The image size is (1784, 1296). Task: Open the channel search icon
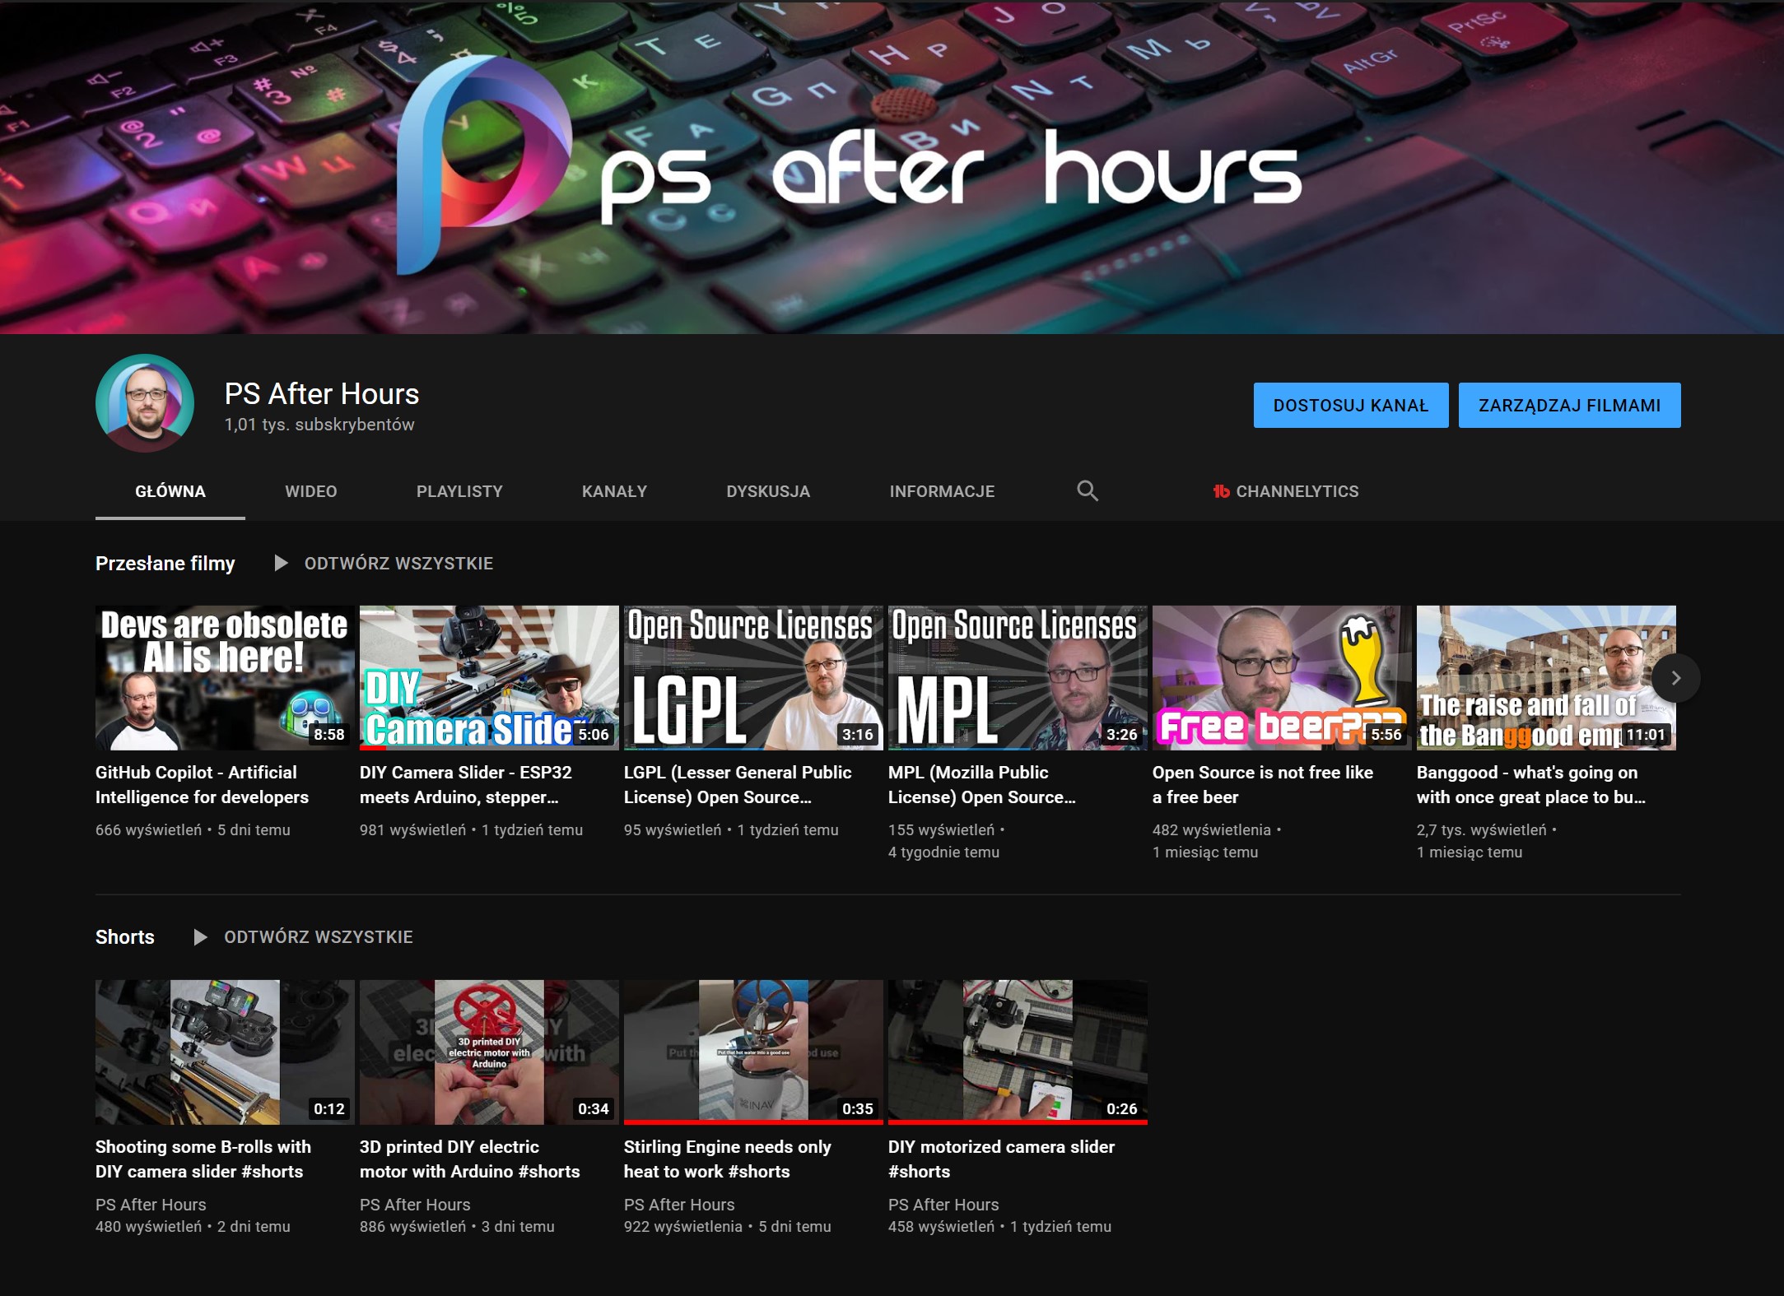click(1088, 490)
